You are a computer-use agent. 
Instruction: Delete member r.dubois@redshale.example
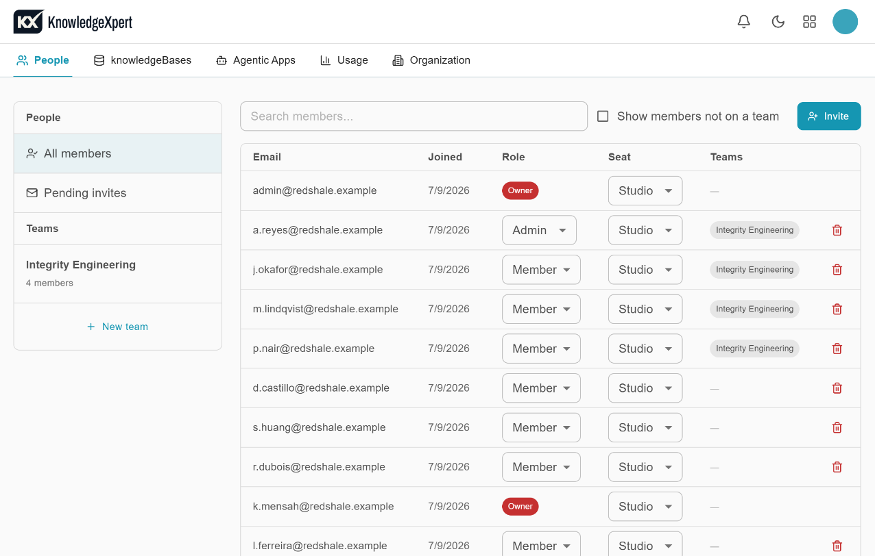[837, 467]
